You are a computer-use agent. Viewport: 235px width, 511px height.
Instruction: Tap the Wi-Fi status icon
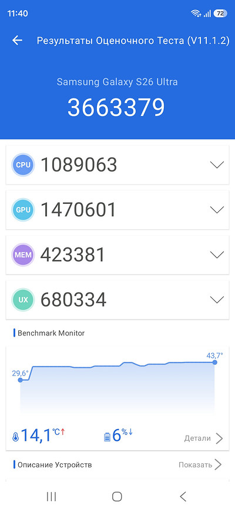point(196,14)
